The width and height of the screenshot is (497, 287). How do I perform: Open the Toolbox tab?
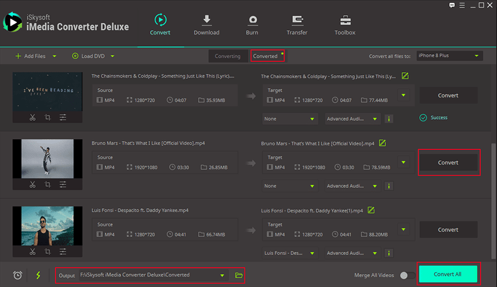pyautogui.click(x=345, y=24)
